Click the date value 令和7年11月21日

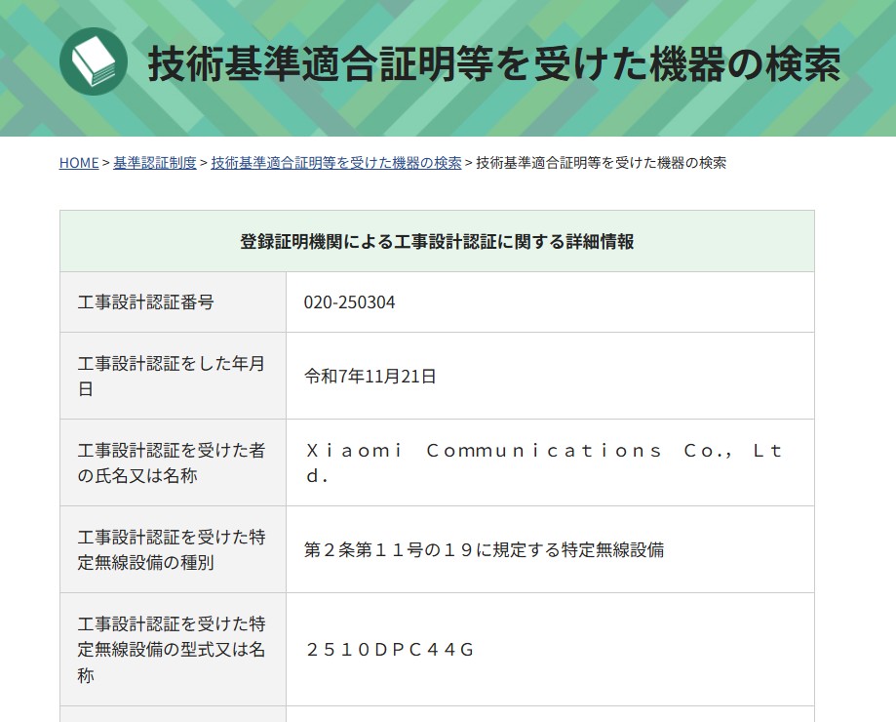[370, 376]
